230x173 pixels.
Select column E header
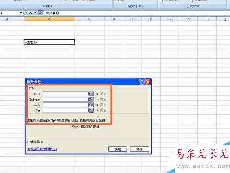(132, 19)
